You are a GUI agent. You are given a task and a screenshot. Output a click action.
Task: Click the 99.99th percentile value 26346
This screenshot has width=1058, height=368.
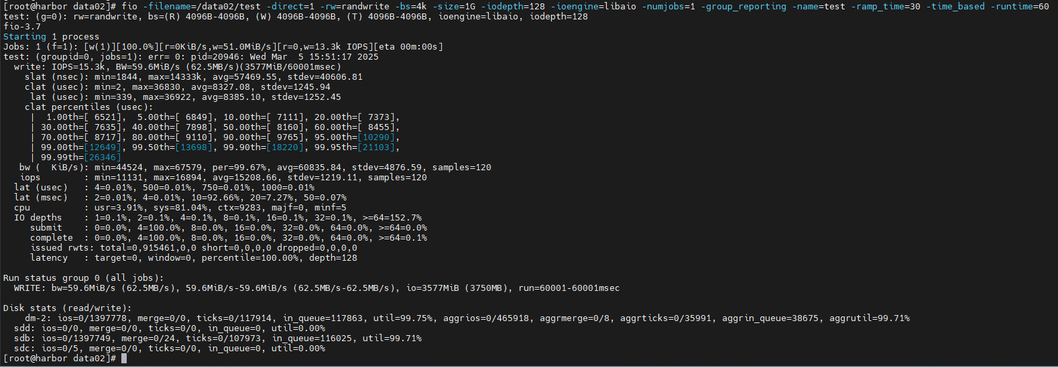point(103,158)
